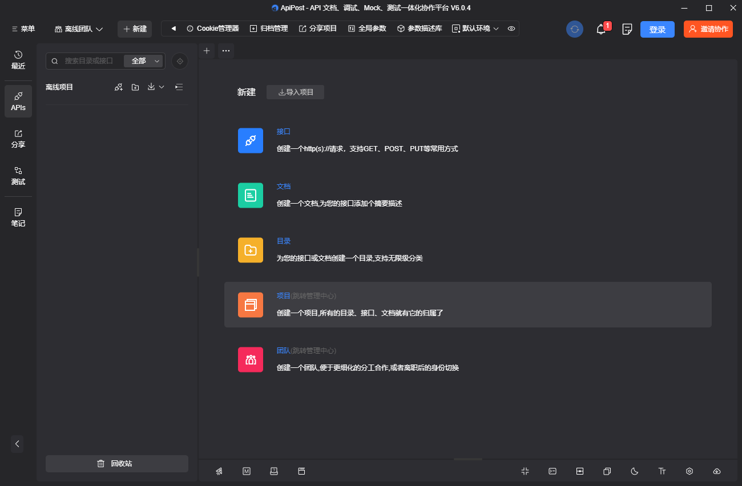Create a new API interface via the sidebar icon
Image resolution: width=742 pixels, height=486 pixels.
118,87
